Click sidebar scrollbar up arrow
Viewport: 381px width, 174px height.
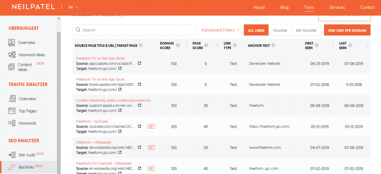58,19
